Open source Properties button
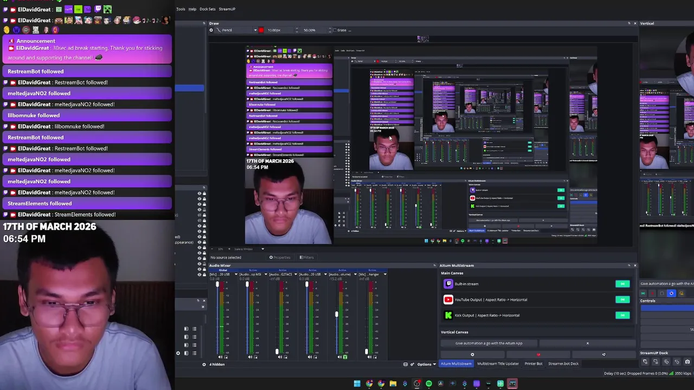This screenshot has width=694, height=390. coord(280,257)
